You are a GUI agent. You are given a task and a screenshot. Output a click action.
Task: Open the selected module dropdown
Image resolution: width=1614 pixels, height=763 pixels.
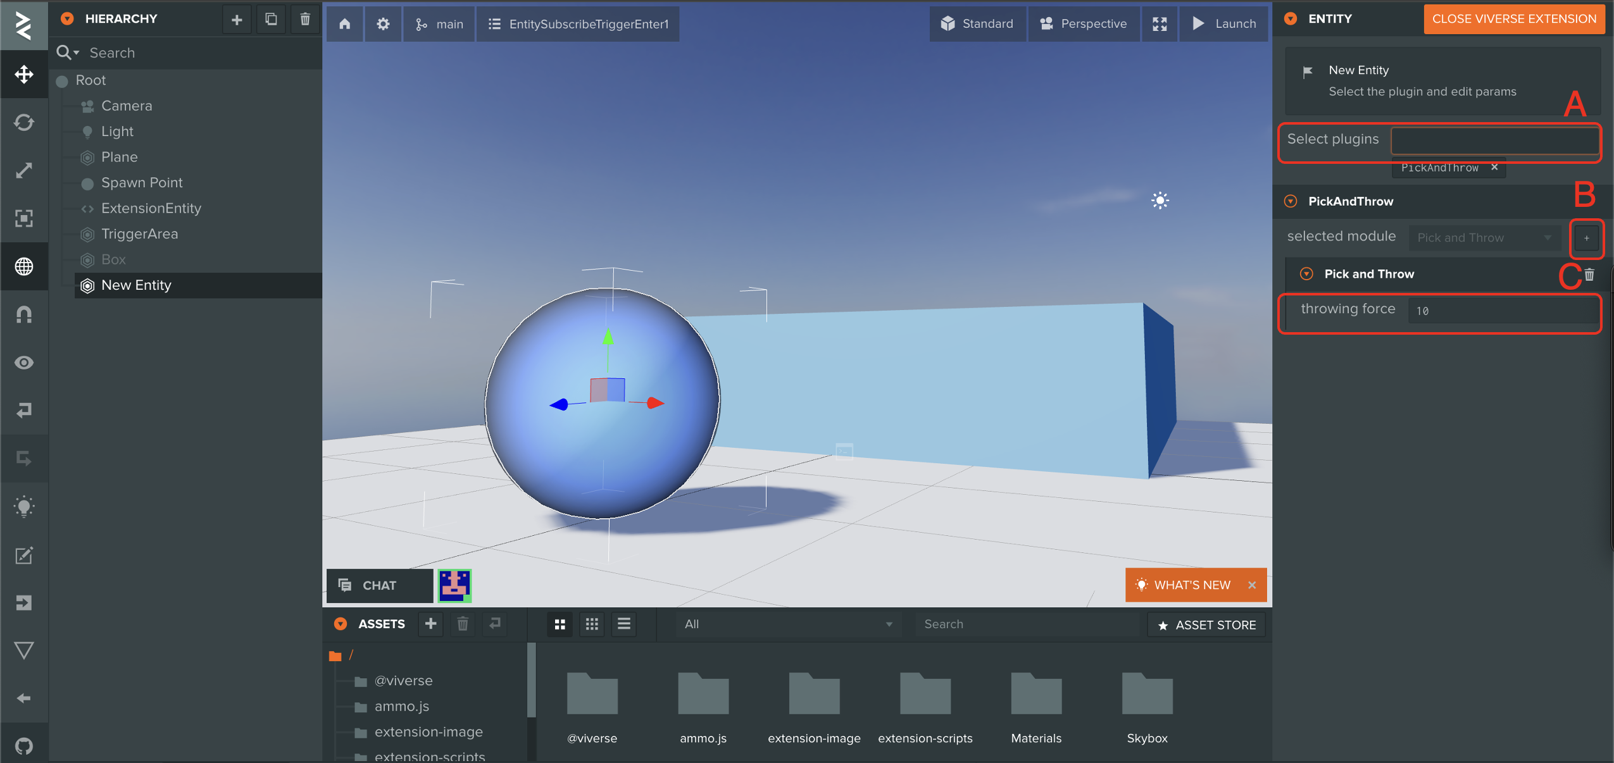[x=1484, y=238]
